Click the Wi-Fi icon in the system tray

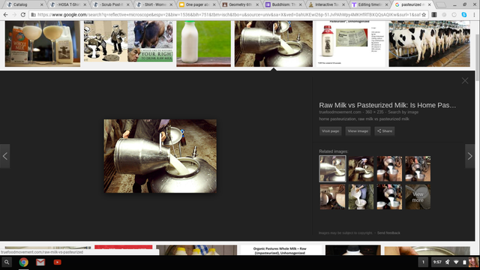tap(456, 262)
